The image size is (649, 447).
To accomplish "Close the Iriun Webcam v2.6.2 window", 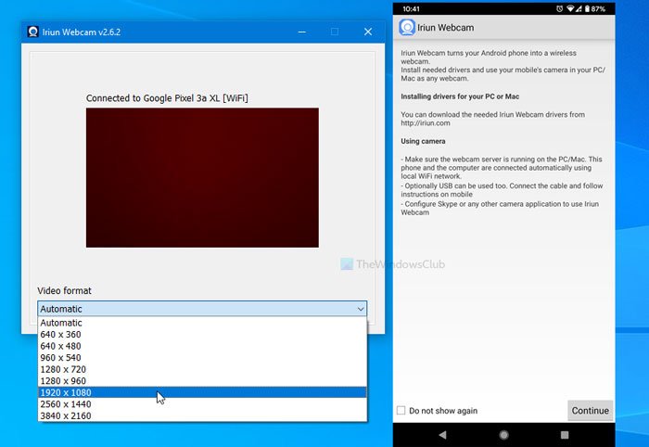I will tap(368, 32).
